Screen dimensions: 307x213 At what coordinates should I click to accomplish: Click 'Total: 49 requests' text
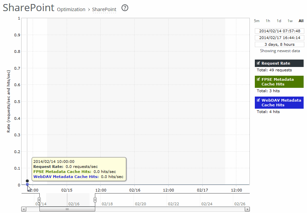tap(274, 70)
